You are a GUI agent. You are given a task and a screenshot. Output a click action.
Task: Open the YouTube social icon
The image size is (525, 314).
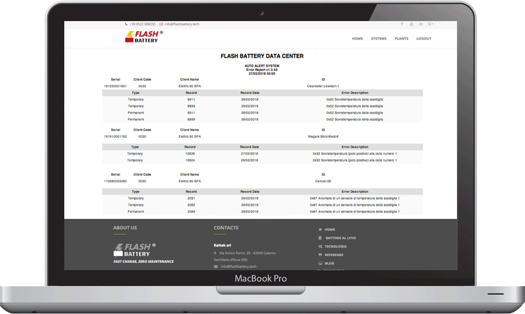coord(411,24)
